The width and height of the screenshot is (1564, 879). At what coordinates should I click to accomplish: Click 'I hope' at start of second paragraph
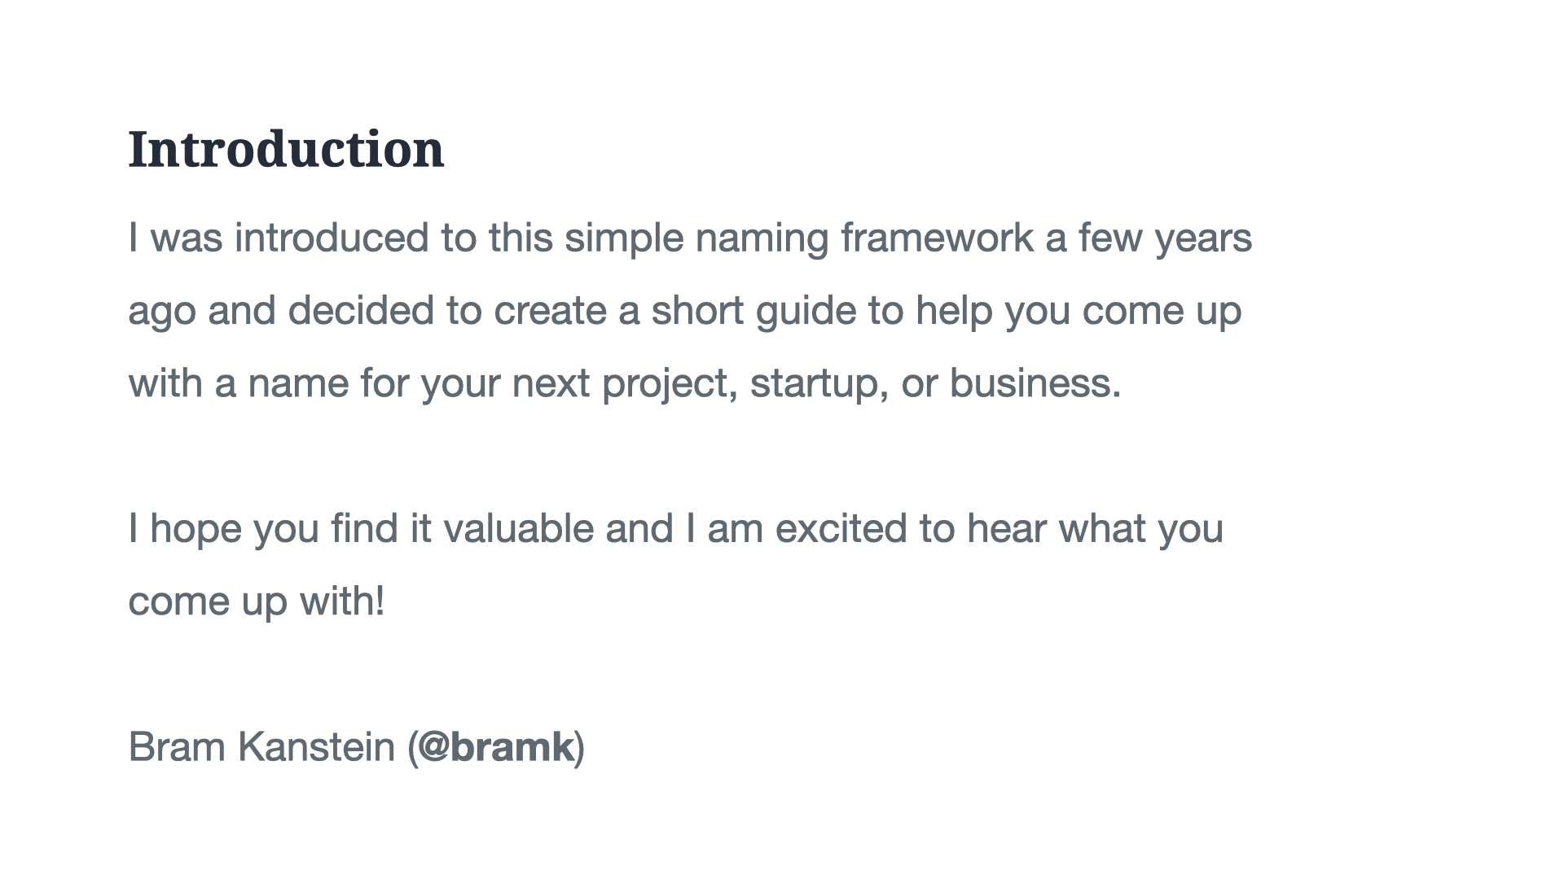(185, 528)
